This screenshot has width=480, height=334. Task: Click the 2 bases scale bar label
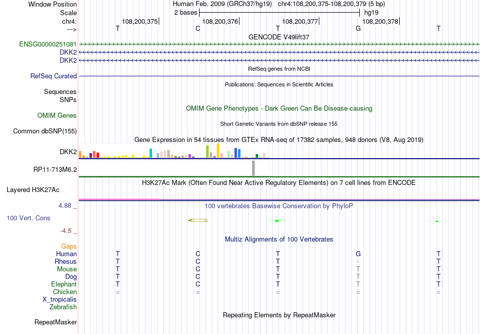click(186, 13)
